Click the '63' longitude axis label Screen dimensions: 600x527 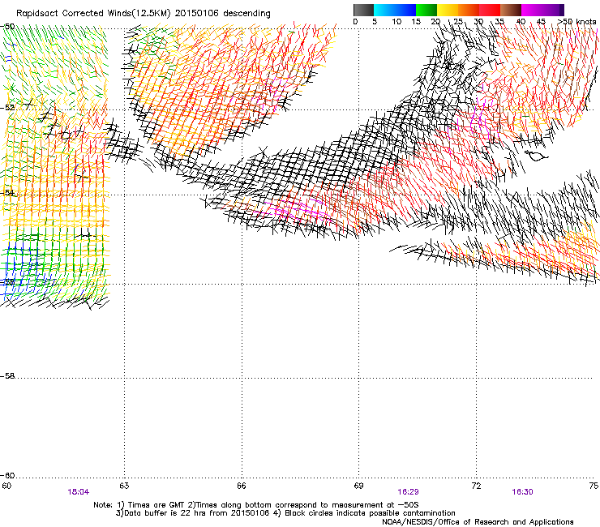click(x=124, y=486)
